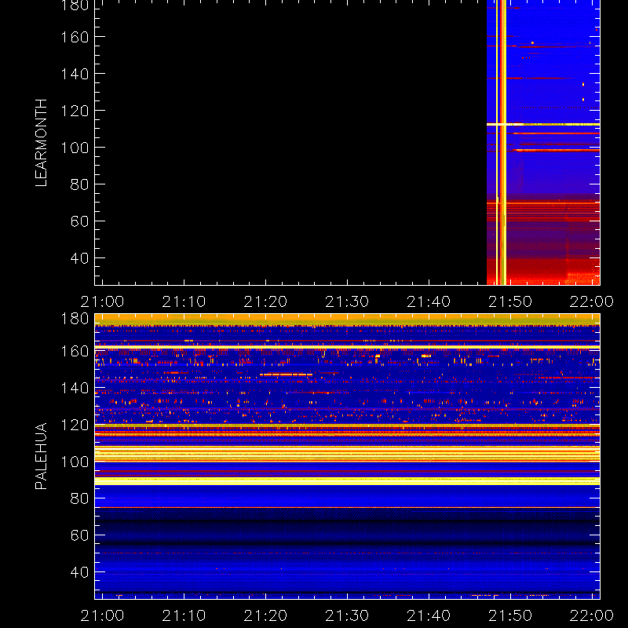
Task: Select the 140 tick label on Learmonth plot
Action: (75, 74)
